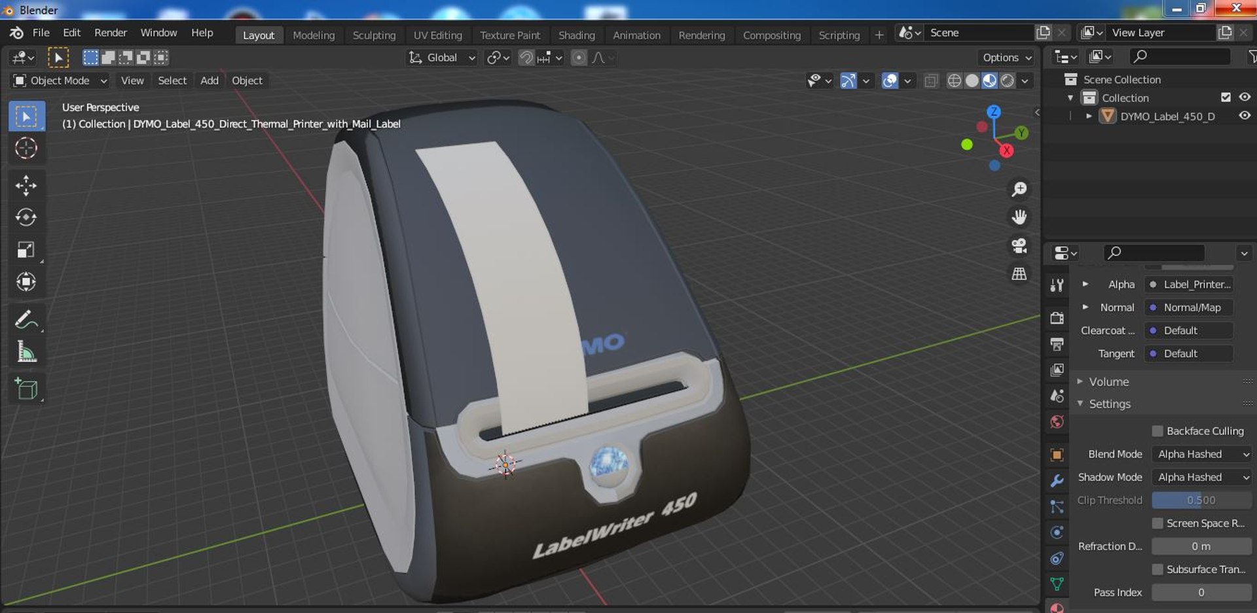1257x613 pixels.
Task: Activate the 3D Cursor tool
Action: point(26,149)
